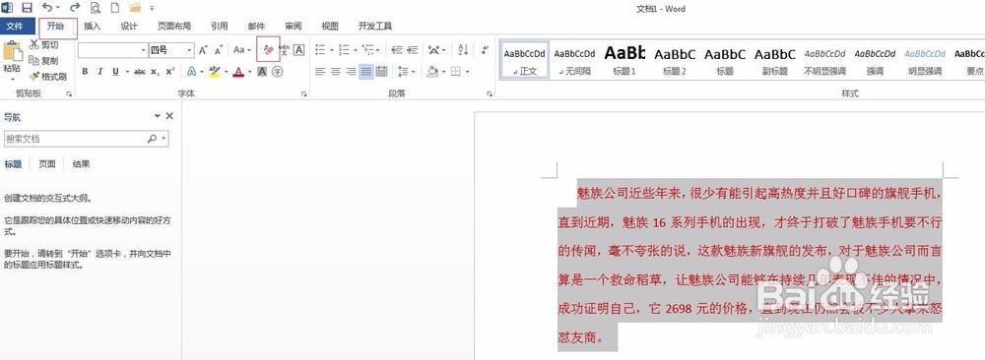Cut the selection (剪切)
The height and width of the screenshot is (360, 985).
[x=43, y=45]
